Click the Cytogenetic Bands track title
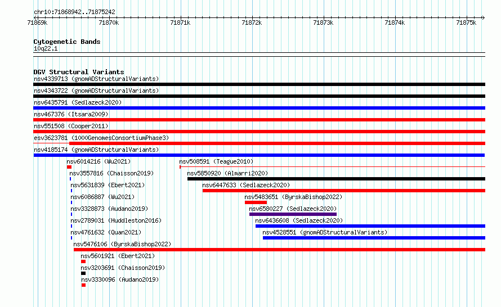The width and height of the screenshot is (501, 307). pos(67,42)
